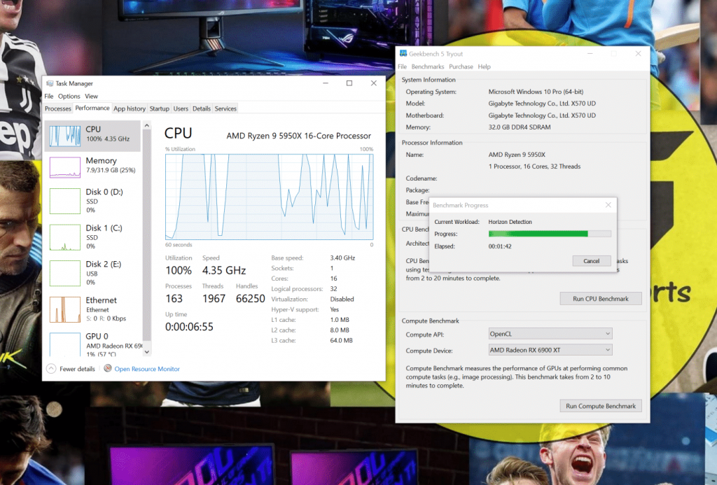Click the Task Manager title bar icon

(50, 83)
